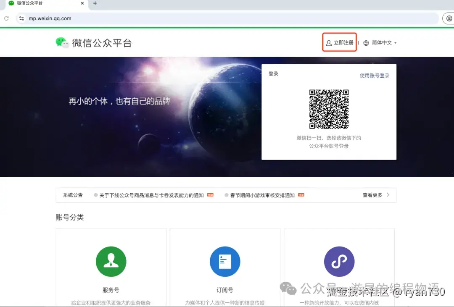Click the browser reload icon
The image size is (454, 307).
[x=5, y=18]
